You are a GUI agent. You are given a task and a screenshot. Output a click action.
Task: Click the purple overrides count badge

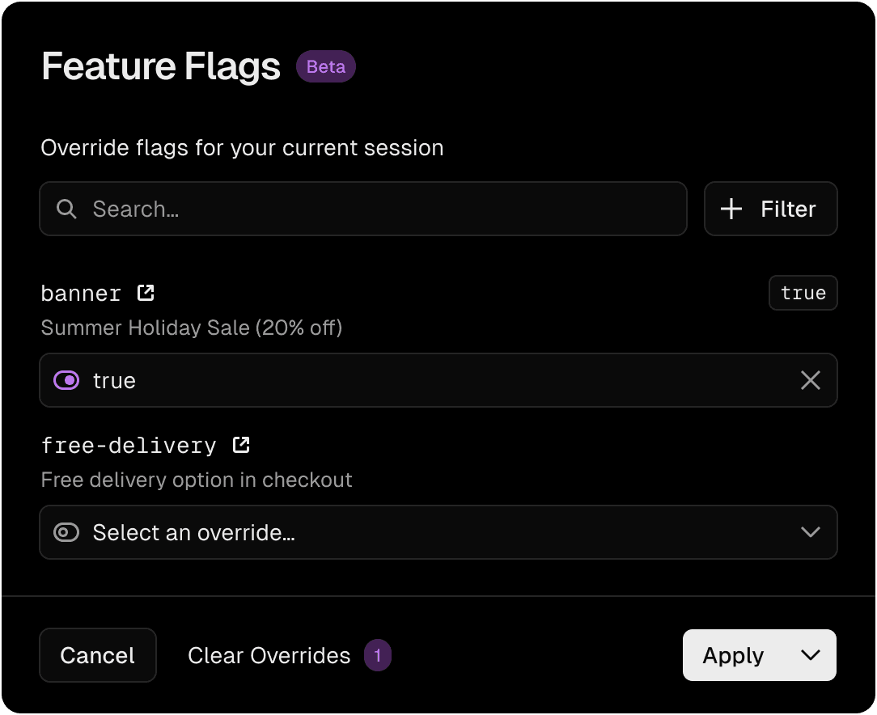pos(377,655)
